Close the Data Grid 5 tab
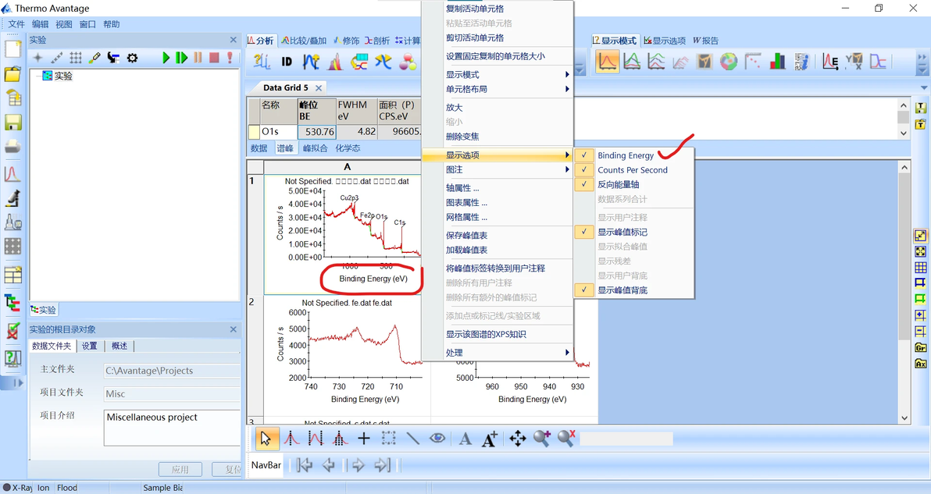Image resolution: width=931 pixels, height=494 pixels. pyautogui.click(x=319, y=87)
